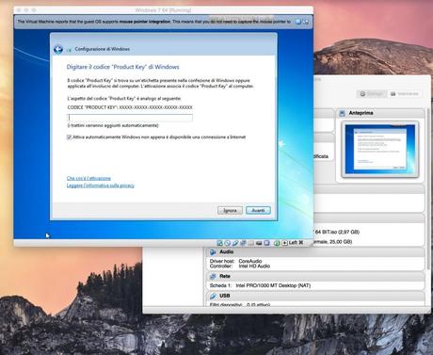The width and height of the screenshot is (433, 355).
Task: Click the Driver host: CoreAudio text
Action: pos(235,261)
